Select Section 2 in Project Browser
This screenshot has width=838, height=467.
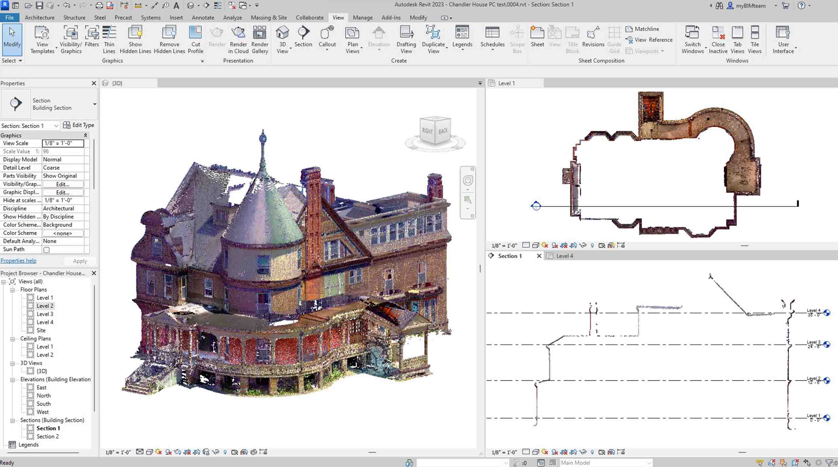coord(48,436)
